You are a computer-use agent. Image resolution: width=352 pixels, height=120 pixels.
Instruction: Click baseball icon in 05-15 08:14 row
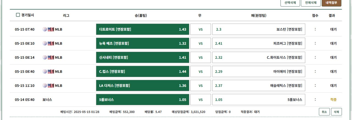coord(45,57)
